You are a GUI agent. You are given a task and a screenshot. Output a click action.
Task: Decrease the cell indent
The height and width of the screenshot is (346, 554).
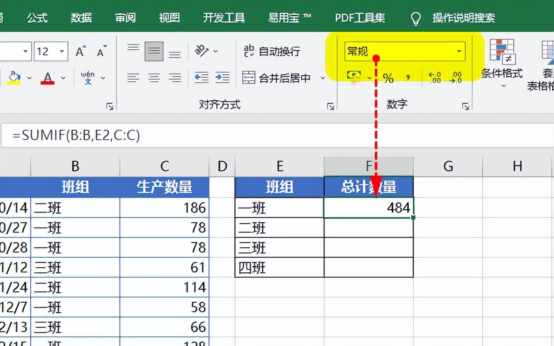(201, 78)
